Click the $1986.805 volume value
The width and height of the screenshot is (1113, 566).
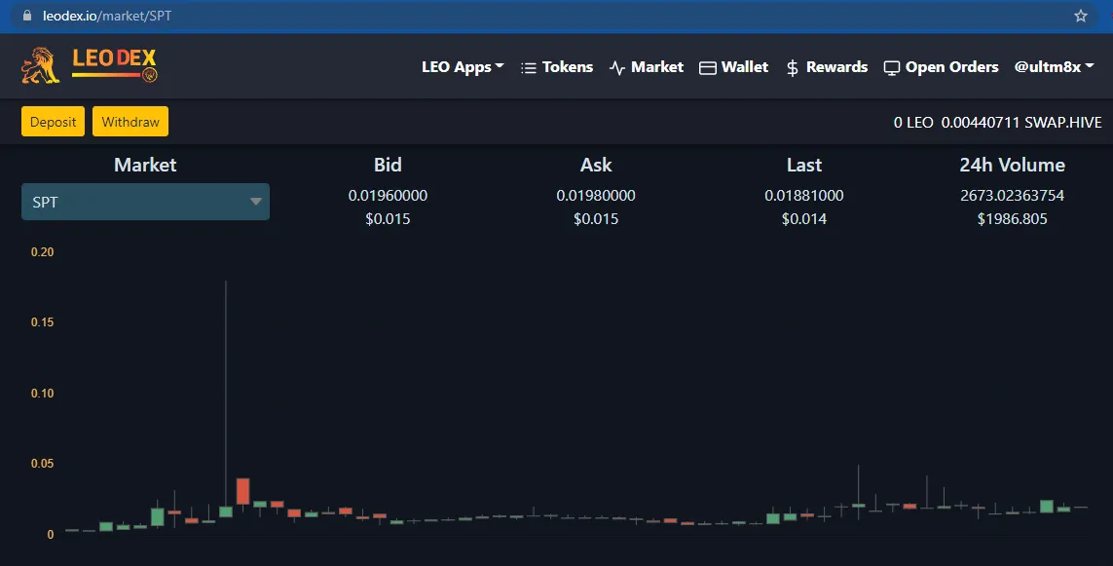point(1012,219)
